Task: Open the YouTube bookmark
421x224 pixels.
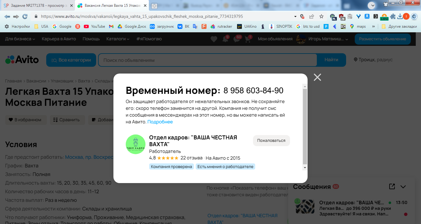Action: [x=95, y=26]
